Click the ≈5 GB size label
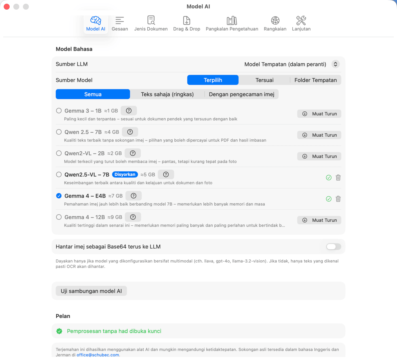 click(x=148, y=175)
